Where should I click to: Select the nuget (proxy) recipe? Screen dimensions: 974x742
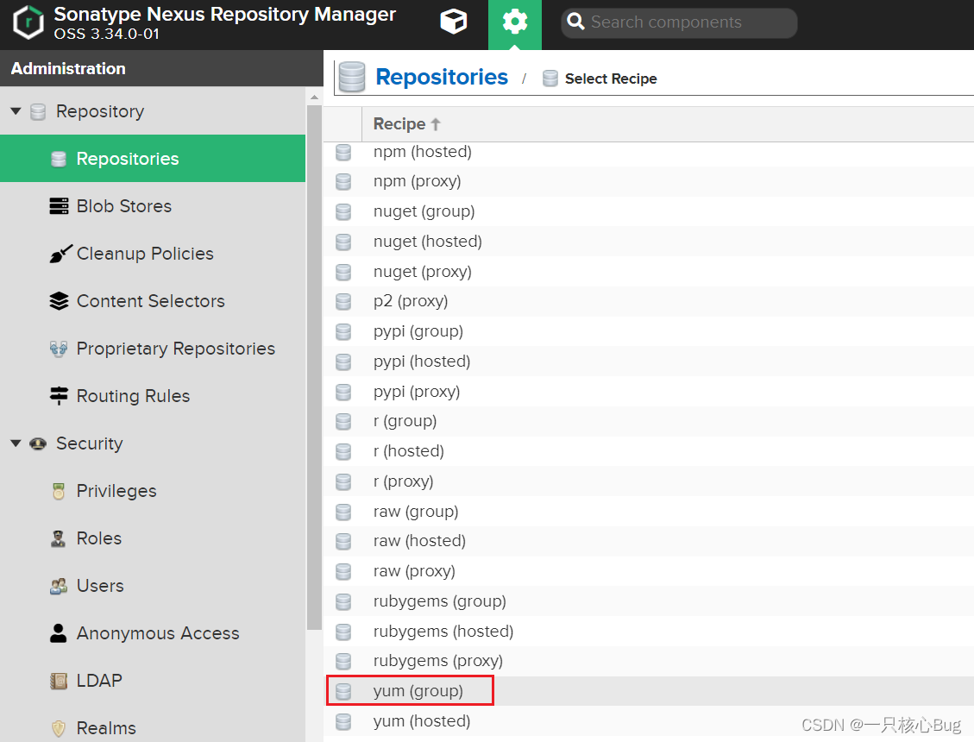[x=649, y=272]
